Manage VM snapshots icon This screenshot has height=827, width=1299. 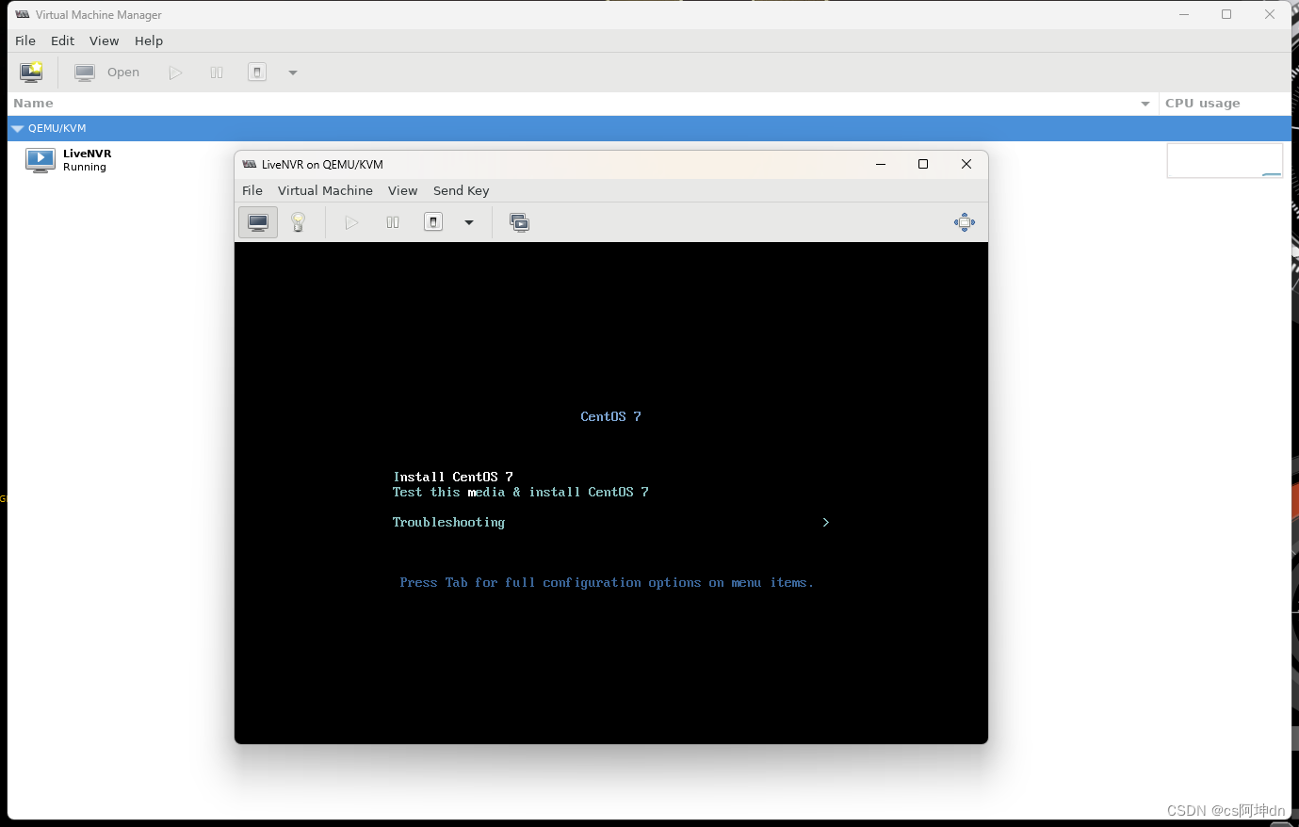click(x=519, y=222)
